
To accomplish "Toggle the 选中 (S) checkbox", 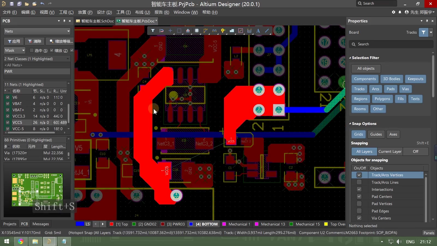I will coord(31,50).
